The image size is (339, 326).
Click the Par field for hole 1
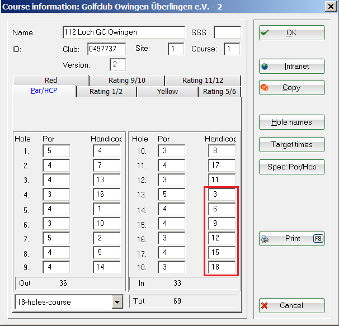click(57, 150)
